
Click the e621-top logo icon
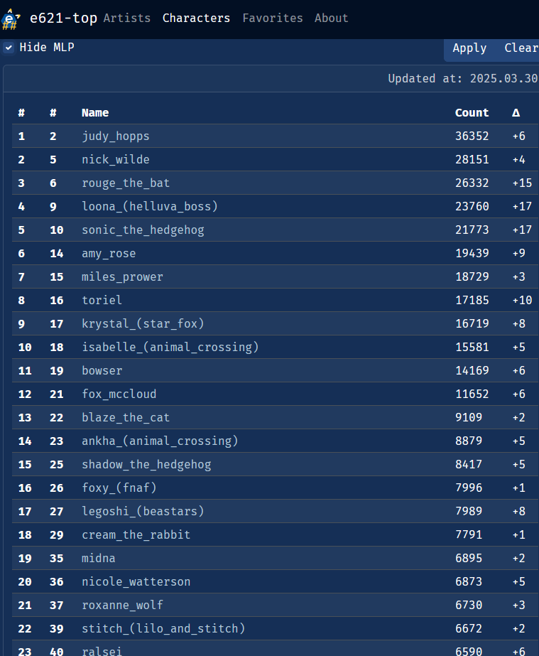click(11, 18)
